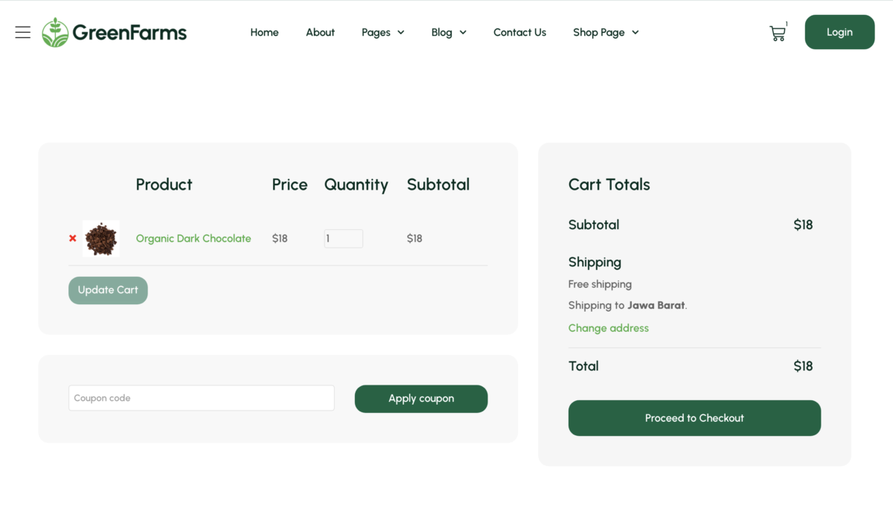Click the Coupon code text field
The width and height of the screenshot is (893, 523).
pos(201,397)
